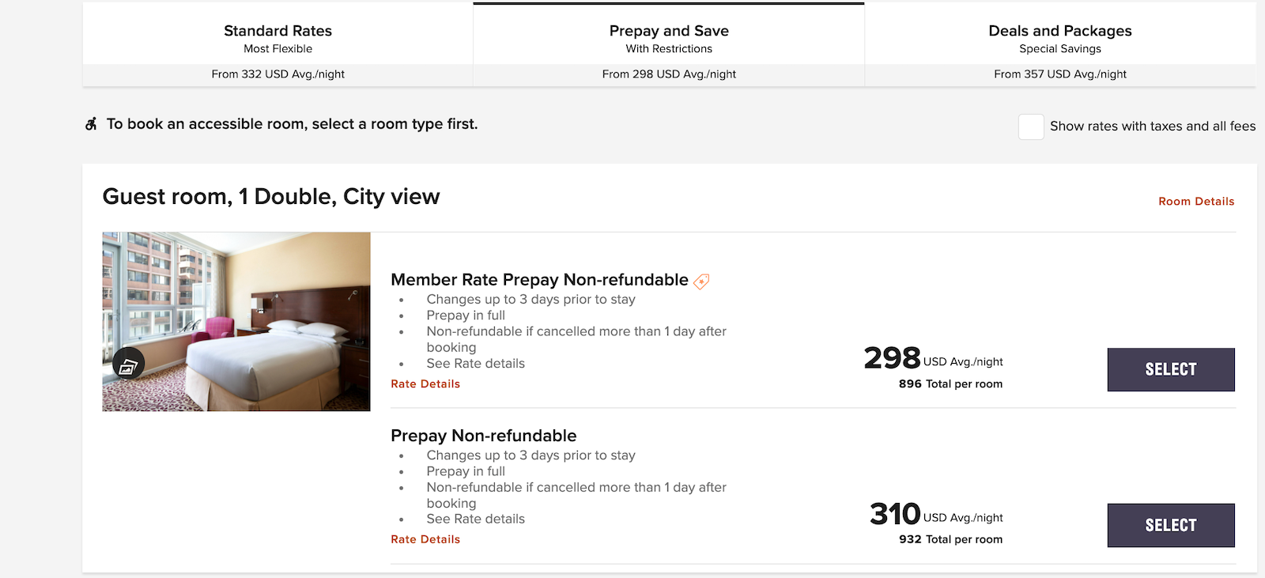Enable "Show rates with taxes and all fees"
The height and width of the screenshot is (578, 1265).
tap(1030, 127)
